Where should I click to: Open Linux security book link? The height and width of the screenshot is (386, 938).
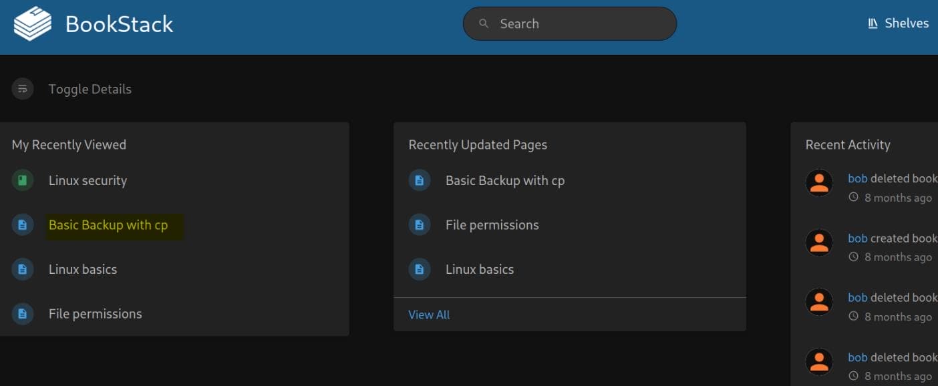tap(88, 180)
